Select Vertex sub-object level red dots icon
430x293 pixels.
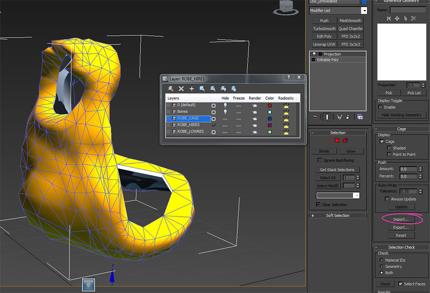pos(329,140)
